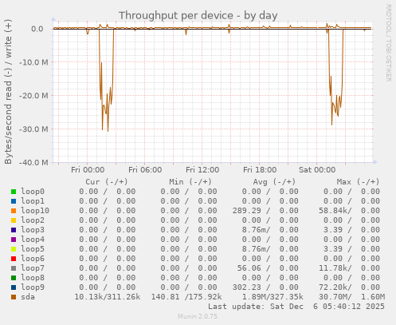
Task: Click the graph title Throughput per device
Action: (198, 15)
